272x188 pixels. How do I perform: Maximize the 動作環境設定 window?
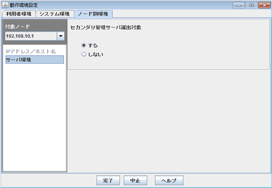[251, 5]
